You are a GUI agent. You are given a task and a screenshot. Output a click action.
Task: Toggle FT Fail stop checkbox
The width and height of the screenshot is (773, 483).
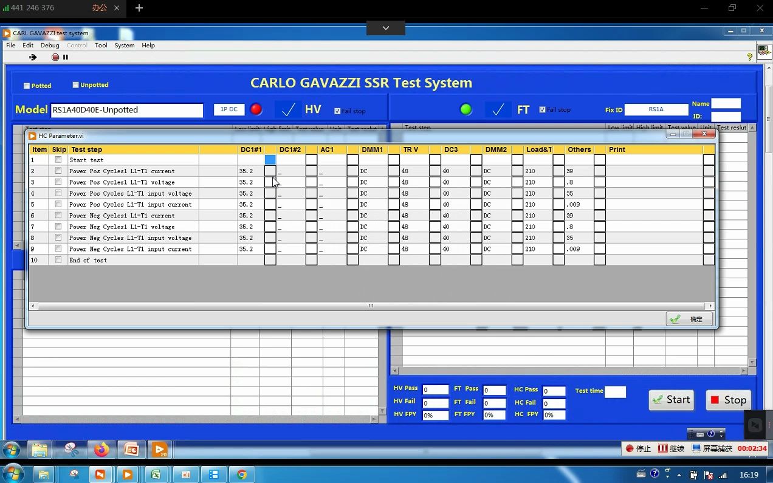(x=542, y=110)
